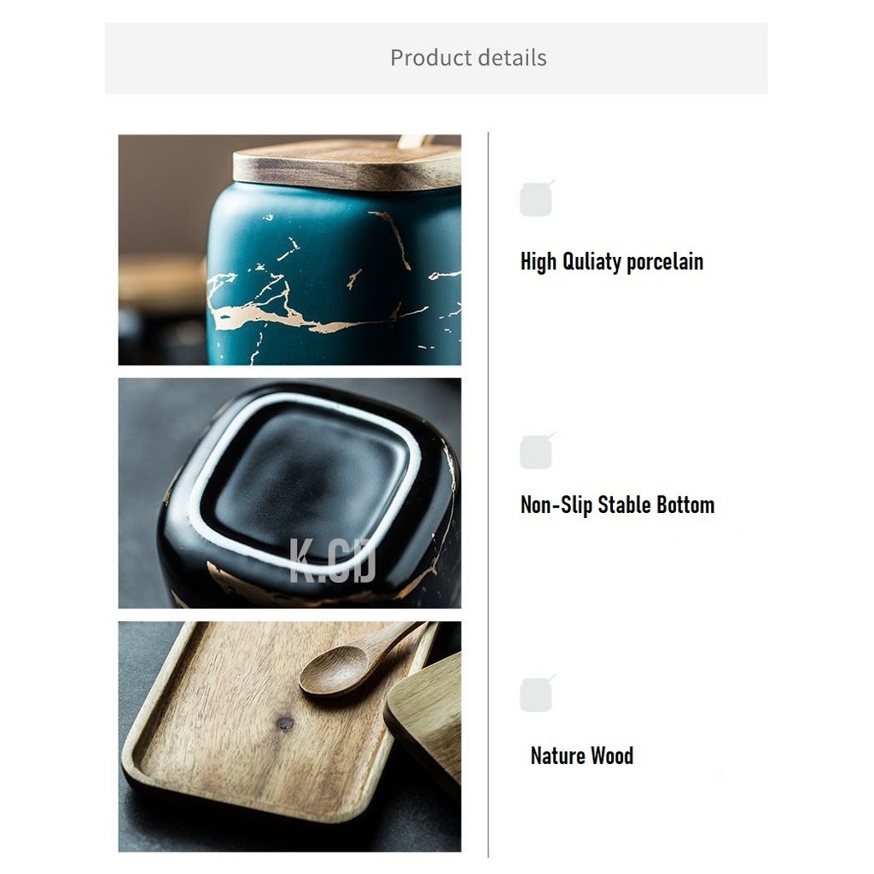Click the jar icon above Nature Wood
The height and width of the screenshot is (874, 874).
(536, 694)
